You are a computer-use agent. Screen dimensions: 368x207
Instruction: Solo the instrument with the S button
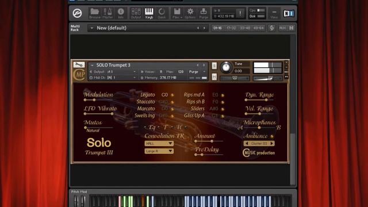(x=214, y=66)
